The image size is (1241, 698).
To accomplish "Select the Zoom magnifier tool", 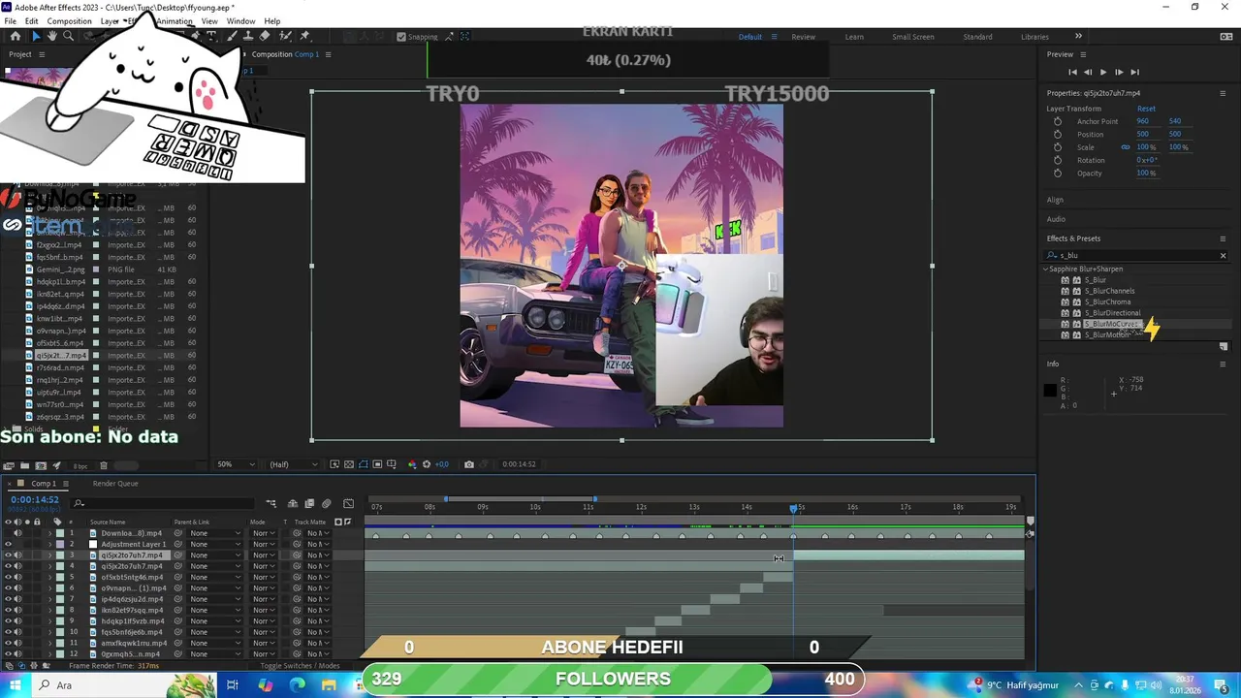I will [x=68, y=36].
